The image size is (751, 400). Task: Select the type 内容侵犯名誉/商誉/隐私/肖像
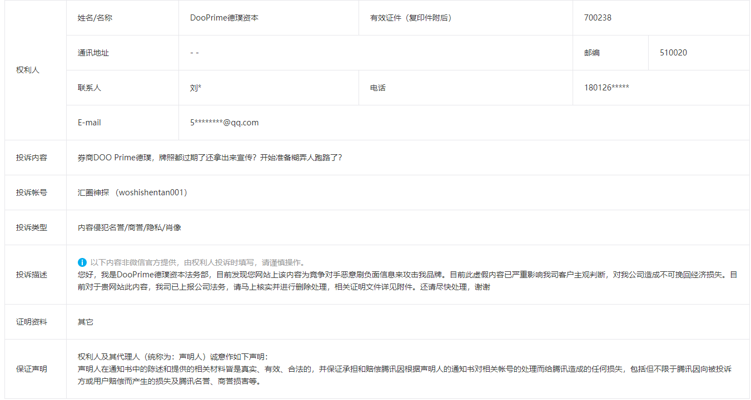pyautogui.click(x=130, y=227)
